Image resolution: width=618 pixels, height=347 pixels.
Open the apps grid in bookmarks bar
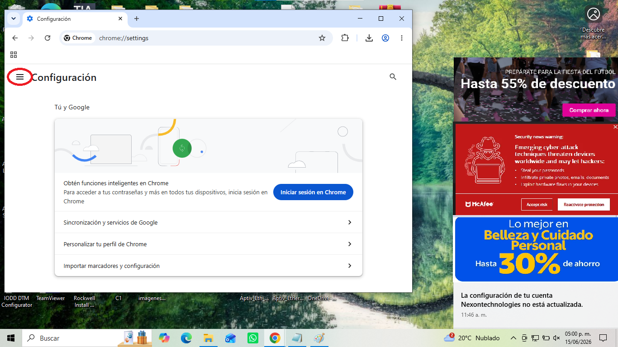pos(14,55)
